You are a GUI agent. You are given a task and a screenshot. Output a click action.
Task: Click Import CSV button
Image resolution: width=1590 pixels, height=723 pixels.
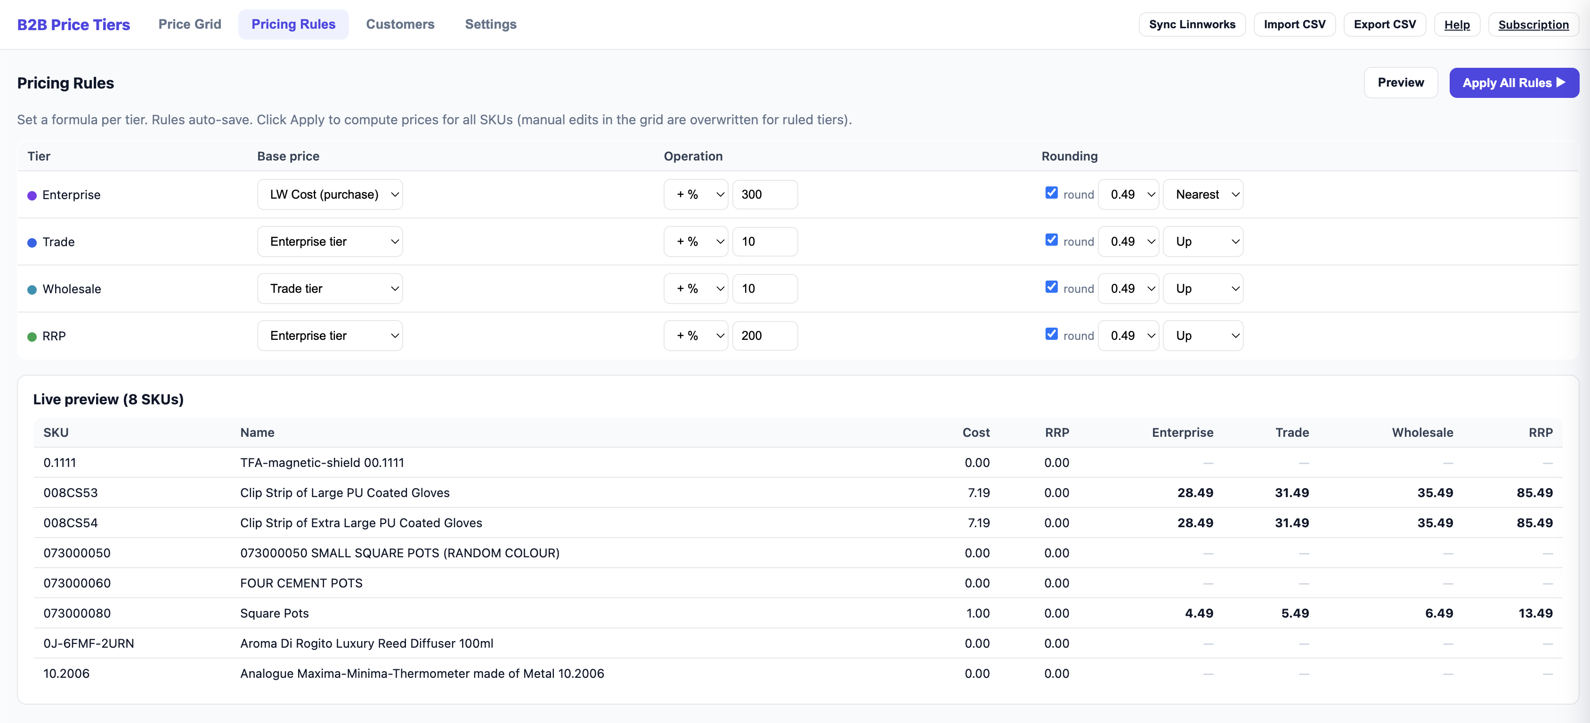click(x=1294, y=24)
